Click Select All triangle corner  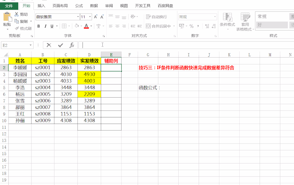(x=6, y=55)
